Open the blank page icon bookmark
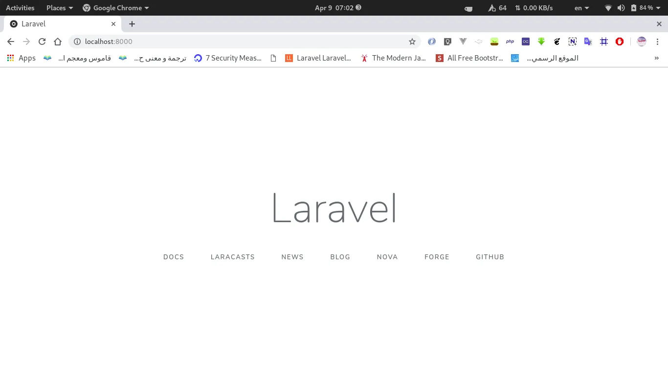This screenshot has height=375, width=668. (x=273, y=58)
